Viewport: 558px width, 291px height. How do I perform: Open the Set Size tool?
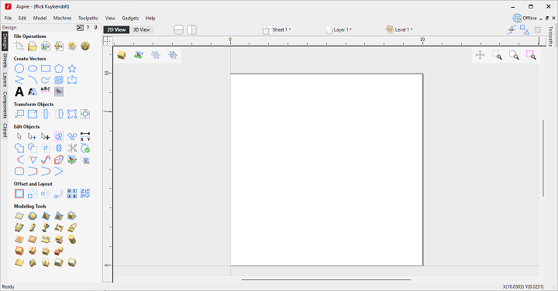pyautogui.click(x=33, y=114)
